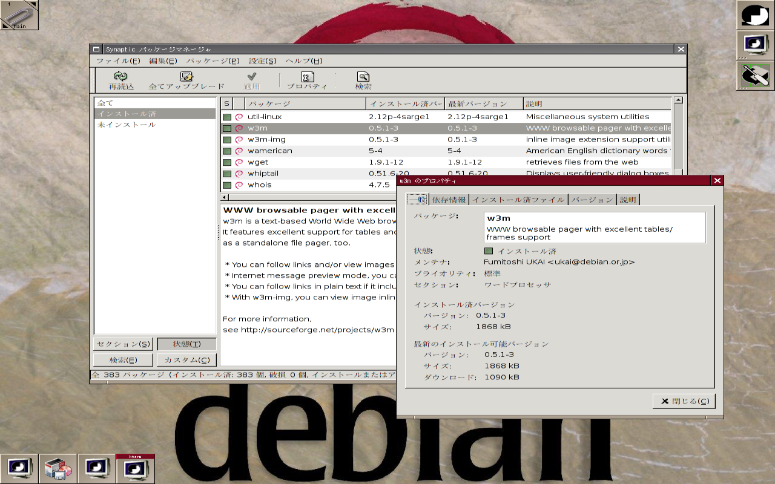Click the top dock tile in right corner

click(755, 15)
